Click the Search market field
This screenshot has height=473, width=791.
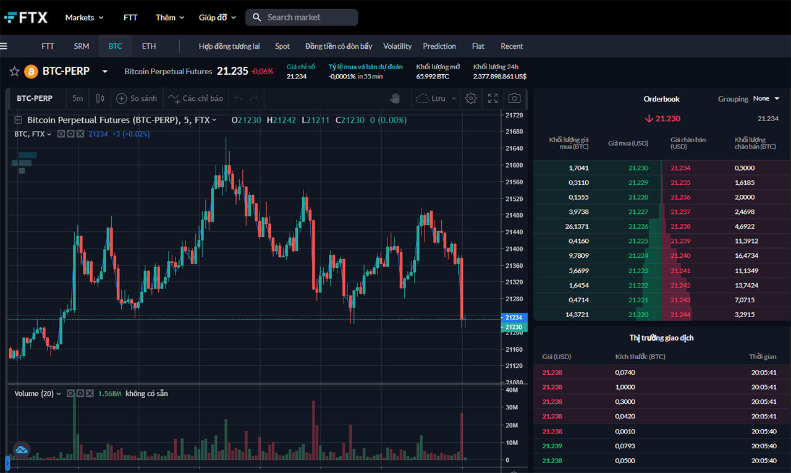[302, 17]
